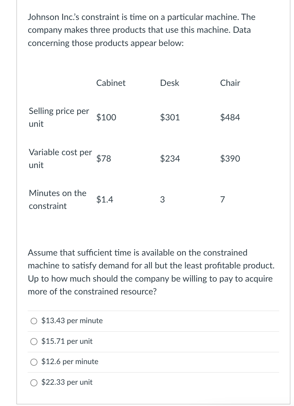This screenshot has width=294, height=406.
Task: Click the Variable cost per unit row label
Action: (x=60, y=159)
